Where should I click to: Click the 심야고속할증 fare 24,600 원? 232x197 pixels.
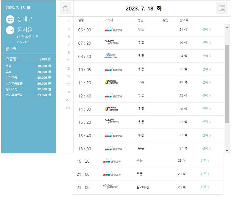(28, 95)
